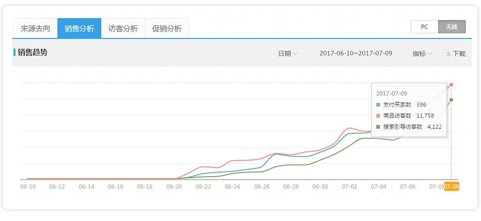Click the teal 支付买家数 legend square

[x=378, y=105]
